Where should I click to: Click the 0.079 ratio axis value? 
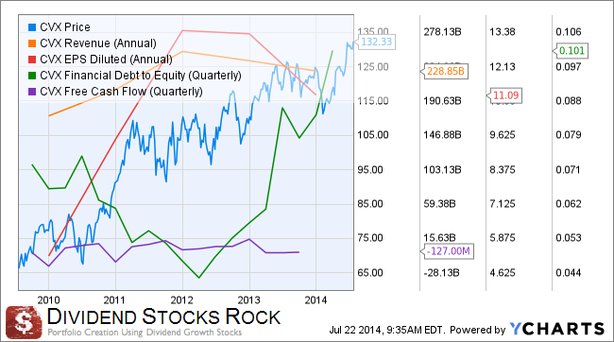pos(569,135)
